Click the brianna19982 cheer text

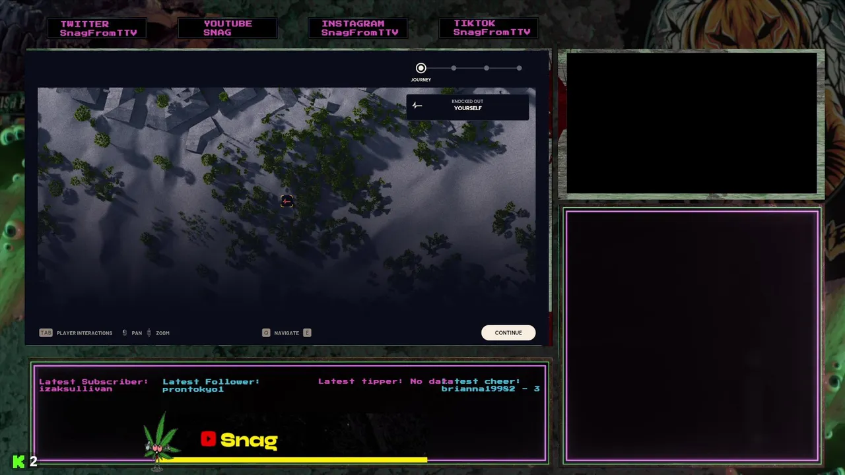pyautogui.click(x=490, y=389)
